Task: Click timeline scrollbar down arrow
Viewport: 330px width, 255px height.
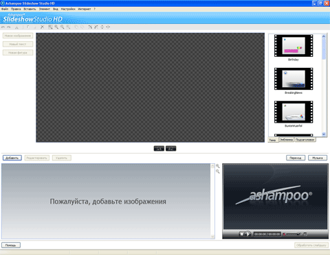Action: (x=212, y=236)
